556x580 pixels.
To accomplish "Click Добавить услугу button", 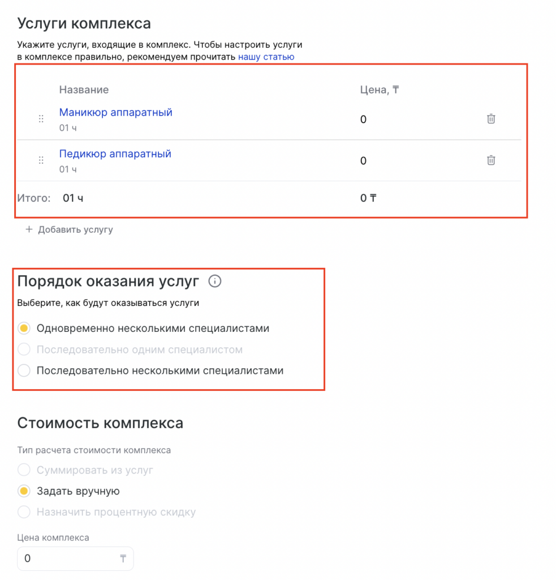I will [75, 229].
